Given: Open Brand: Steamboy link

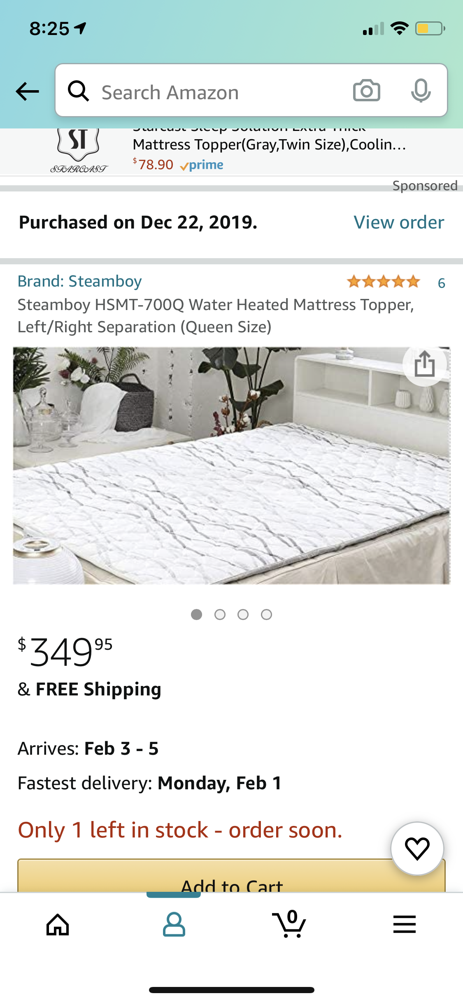Looking at the screenshot, I should 79,281.
